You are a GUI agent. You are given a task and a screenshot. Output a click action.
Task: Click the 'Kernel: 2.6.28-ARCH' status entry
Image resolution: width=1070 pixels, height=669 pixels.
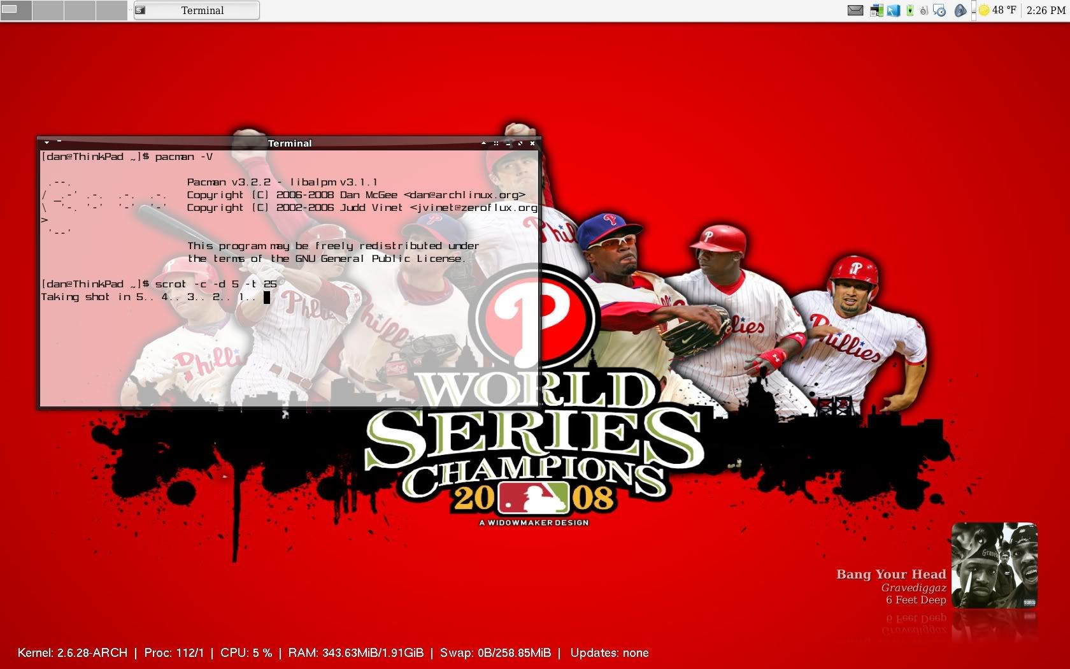click(73, 652)
